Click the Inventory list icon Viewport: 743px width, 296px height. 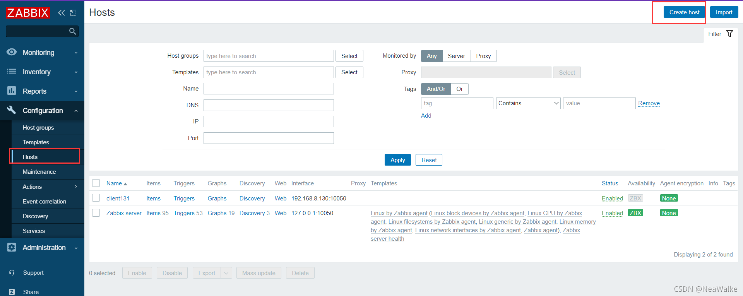pyautogui.click(x=12, y=72)
